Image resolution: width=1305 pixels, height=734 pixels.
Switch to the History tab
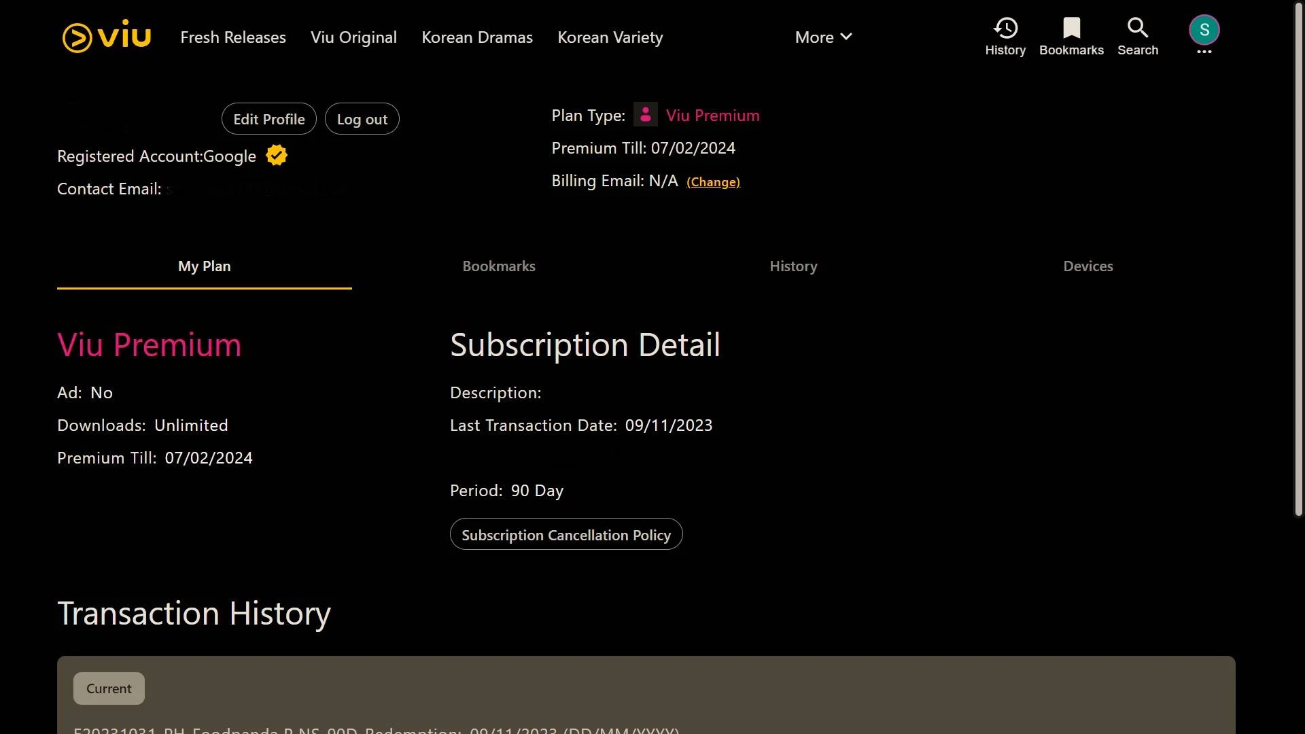point(793,266)
